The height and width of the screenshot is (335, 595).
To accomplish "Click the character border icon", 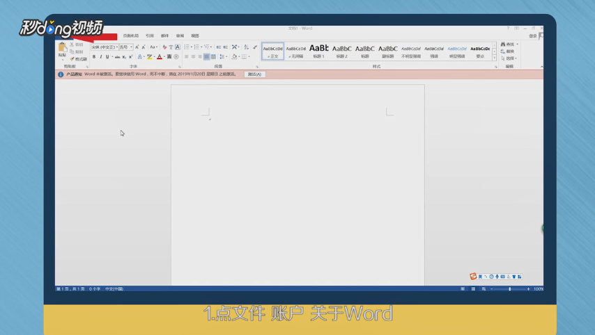I will click(x=177, y=47).
